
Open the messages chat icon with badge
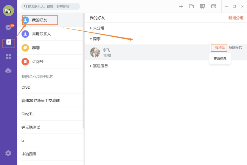(9, 27)
